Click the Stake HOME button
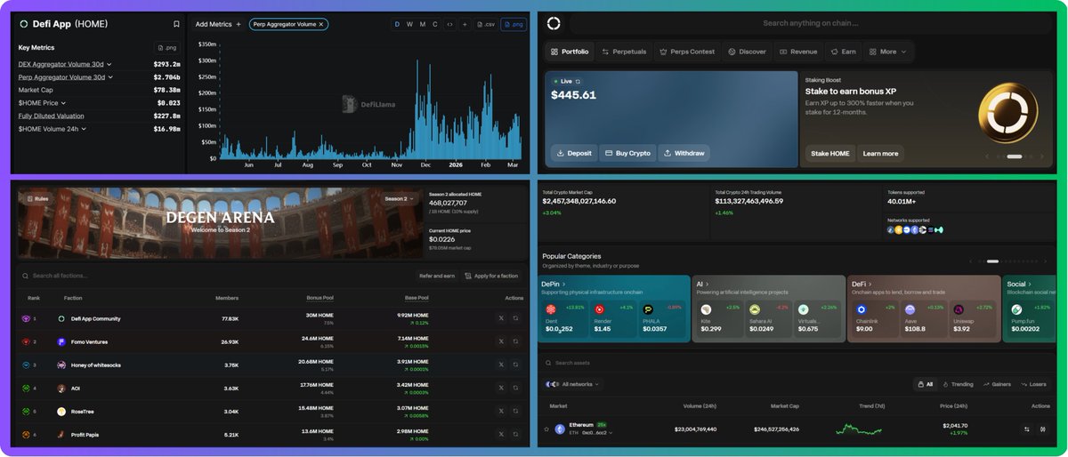1068x457 pixels. click(x=829, y=153)
